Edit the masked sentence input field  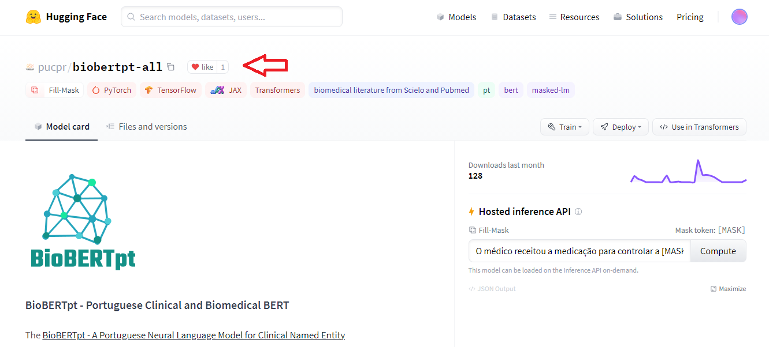(x=579, y=251)
